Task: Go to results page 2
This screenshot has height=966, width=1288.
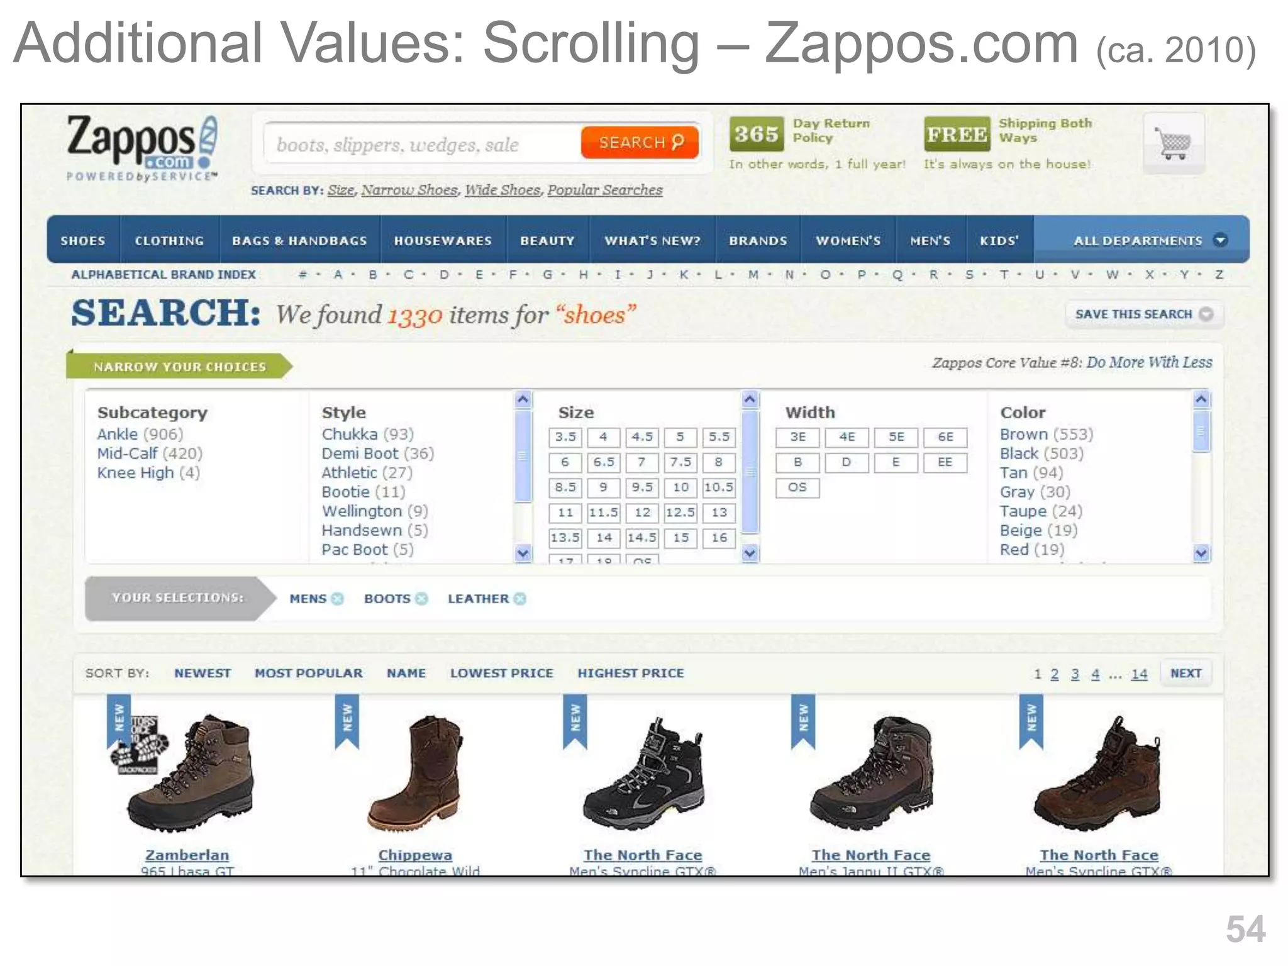Action: point(1055,674)
